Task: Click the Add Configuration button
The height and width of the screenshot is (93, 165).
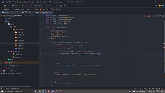Action: [x=36, y=6]
